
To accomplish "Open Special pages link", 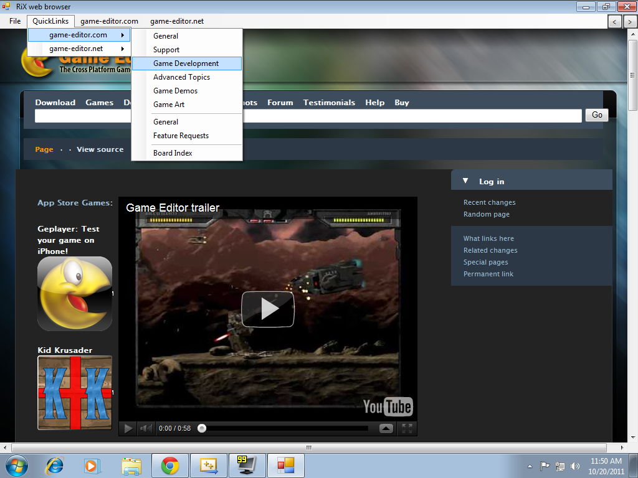I will pos(486,262).
